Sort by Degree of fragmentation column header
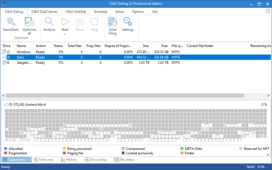272x170 pixels. tap(118, 46)
